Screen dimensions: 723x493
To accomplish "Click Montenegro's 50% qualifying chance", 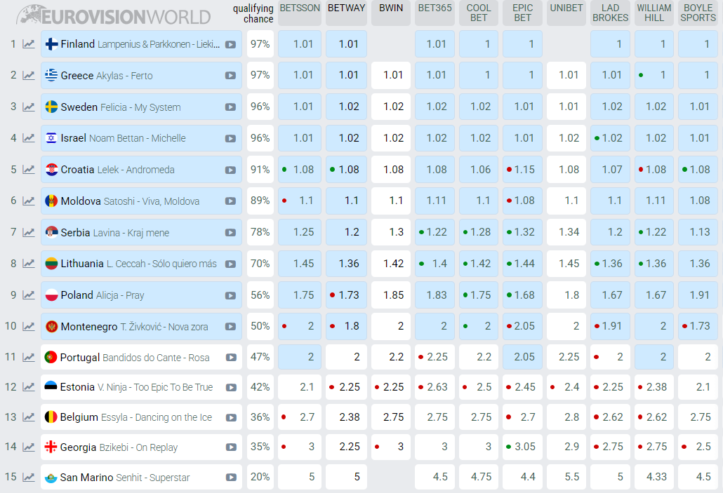I will tap(260, 326).
